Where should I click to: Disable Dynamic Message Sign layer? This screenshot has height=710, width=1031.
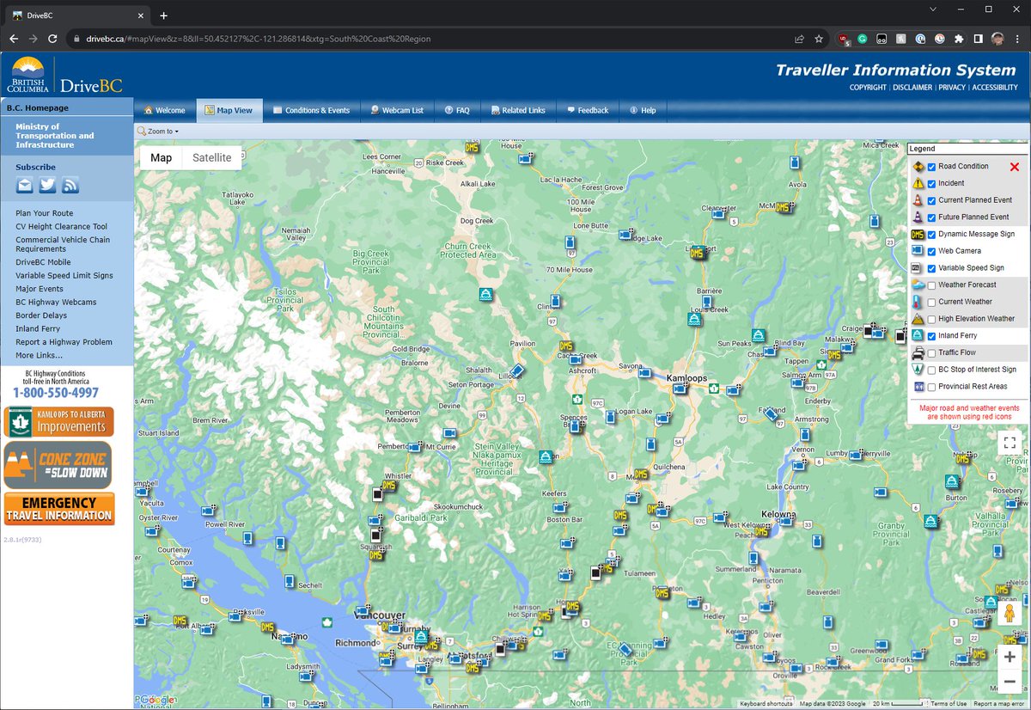click(931, 234)
